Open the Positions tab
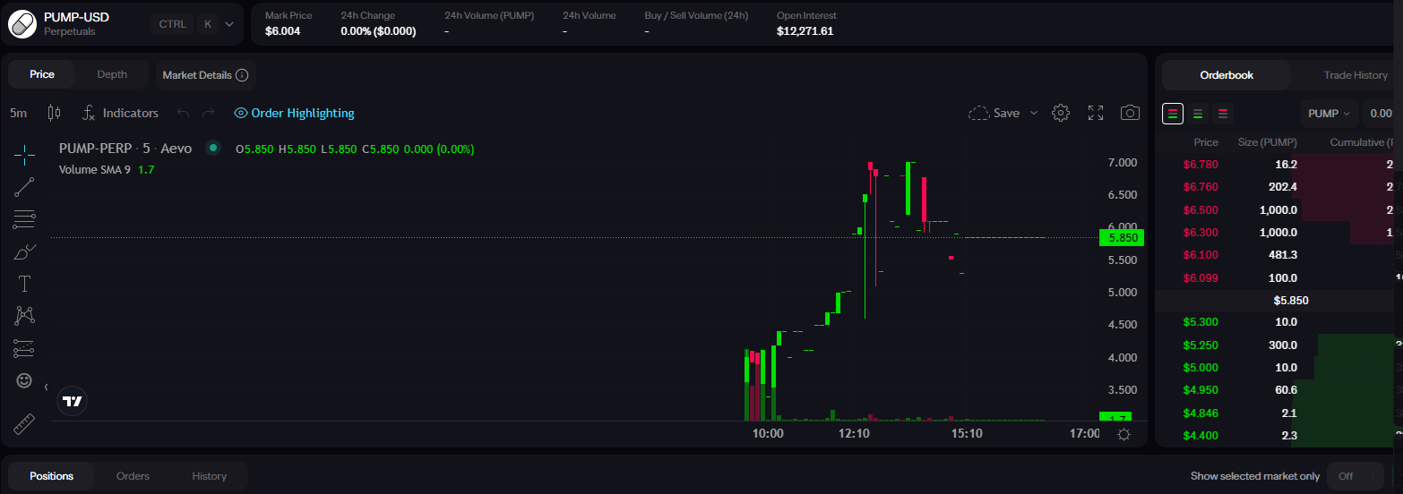This screenshot has width=1403, height=494. point(51,476)
